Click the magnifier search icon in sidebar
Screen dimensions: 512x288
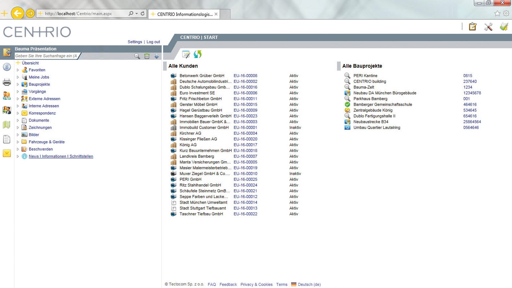point(137,56)
